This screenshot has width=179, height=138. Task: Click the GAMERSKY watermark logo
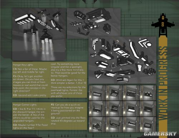point(160,134)
